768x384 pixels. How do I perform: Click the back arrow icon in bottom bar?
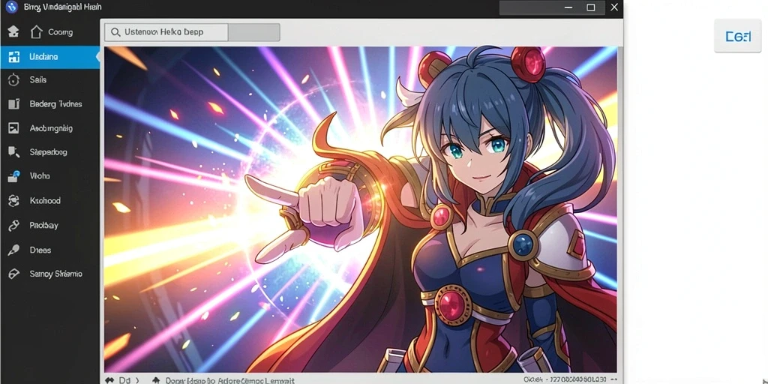click(109, 380)
